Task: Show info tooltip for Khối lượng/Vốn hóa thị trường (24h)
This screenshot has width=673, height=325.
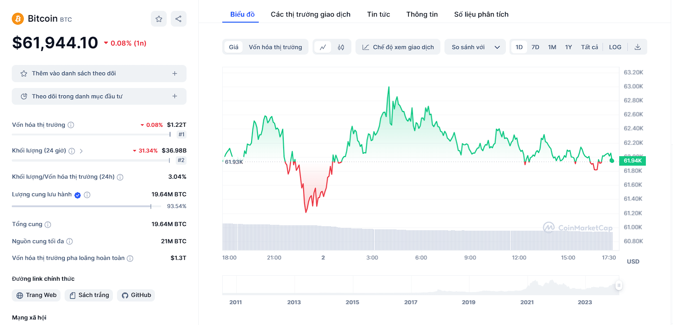Action: pyautogui.click(x=120, y=177)
